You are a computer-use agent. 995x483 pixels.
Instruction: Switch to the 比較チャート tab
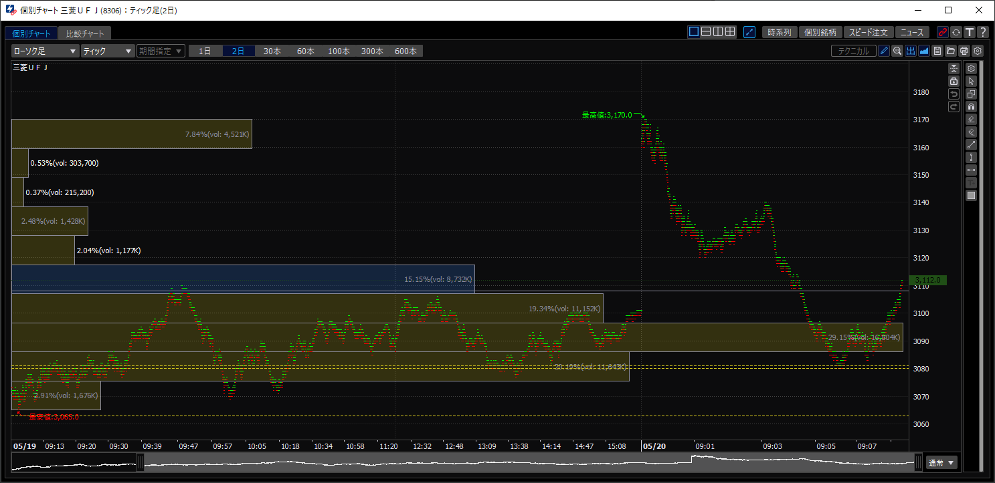tap(85, 33)
